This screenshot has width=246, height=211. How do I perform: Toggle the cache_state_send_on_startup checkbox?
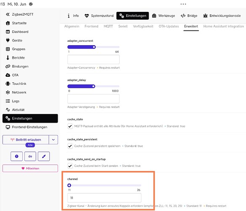[x=70, y=166]
